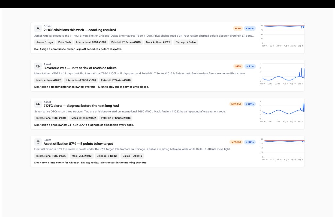335x217 pixels.
Task: Click 'Mack Anthem #1022 is 18 days past PM' description
Action: [140, 73]
